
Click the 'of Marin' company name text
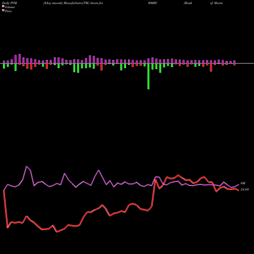pos(216,3)
